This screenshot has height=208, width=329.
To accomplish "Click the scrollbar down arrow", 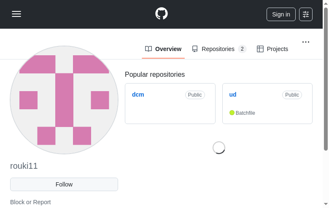I will click(326, 204).
